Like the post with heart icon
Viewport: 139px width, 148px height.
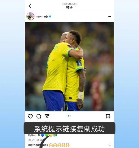coord(30,116)
